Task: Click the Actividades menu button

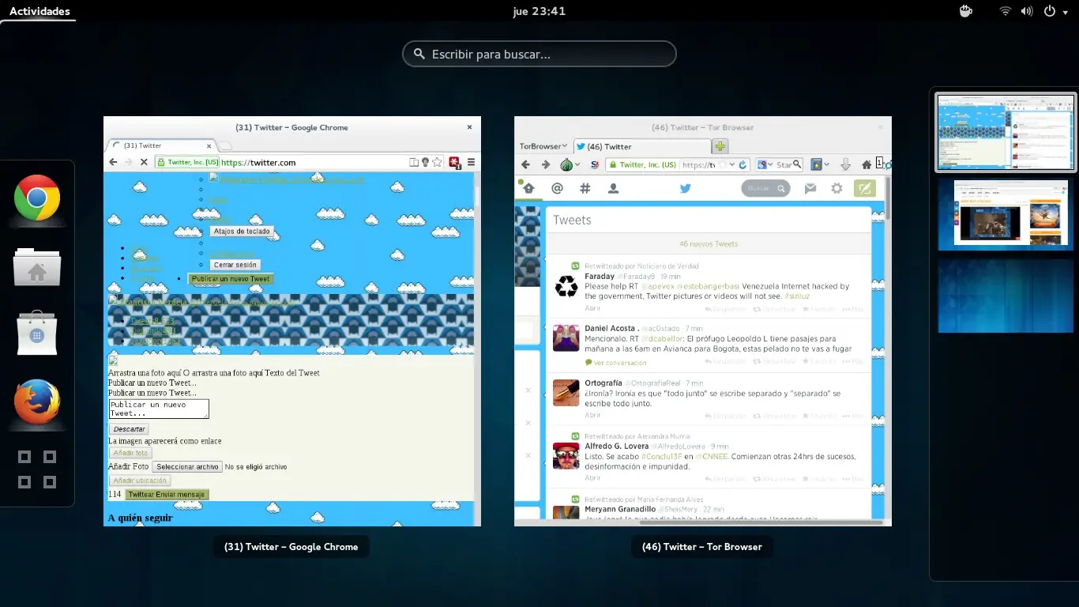Action: coord(39,11)
